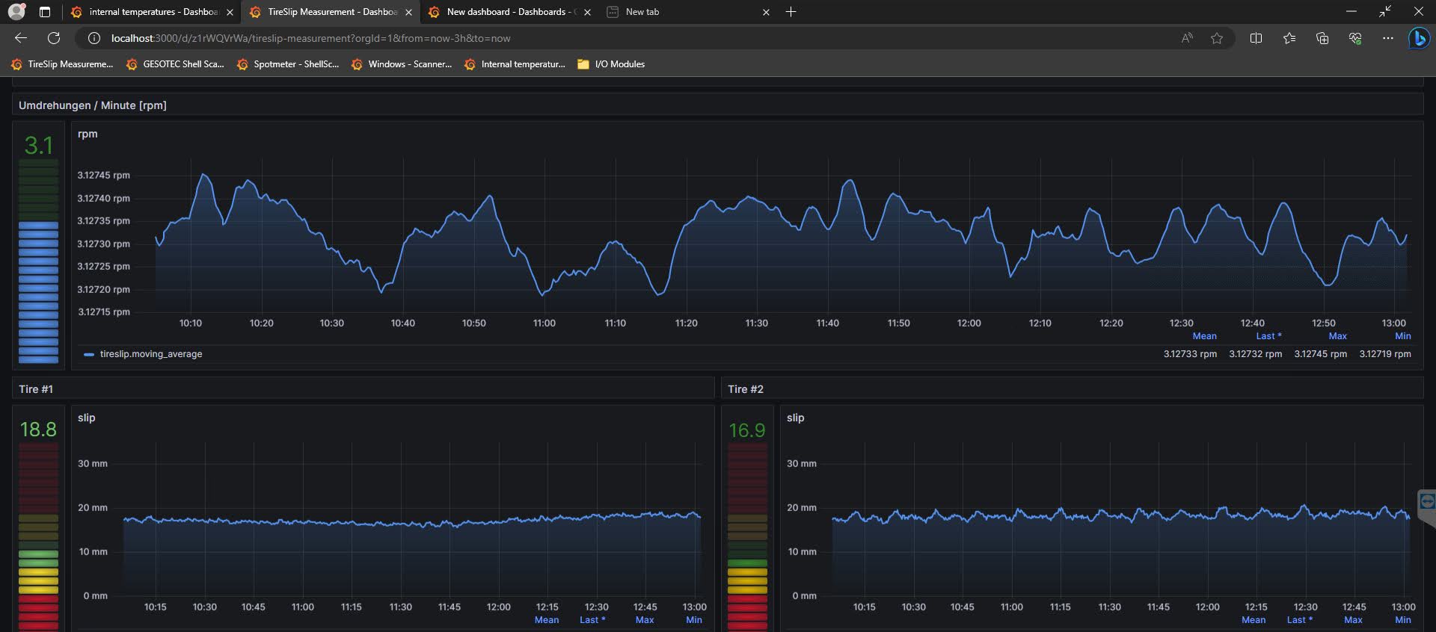
Task: Click the TeamViewer side panel icon
Action: pos(1426,501)
